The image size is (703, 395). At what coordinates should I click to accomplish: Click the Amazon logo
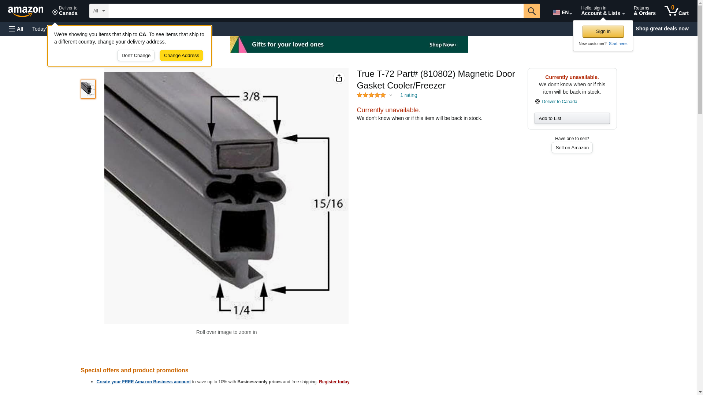tap(26, 11)
